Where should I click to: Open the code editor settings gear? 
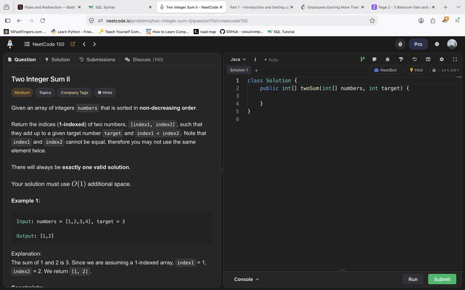click(x=442, y=59)
